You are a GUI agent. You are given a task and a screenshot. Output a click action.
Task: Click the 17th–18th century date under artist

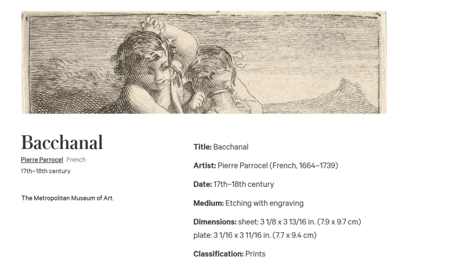(46, 171)
